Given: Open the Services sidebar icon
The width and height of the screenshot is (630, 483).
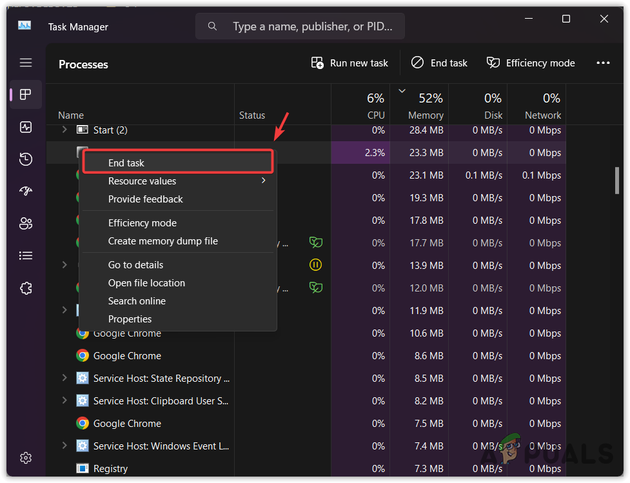Looking at the screenshot, I should click(26, 288).
